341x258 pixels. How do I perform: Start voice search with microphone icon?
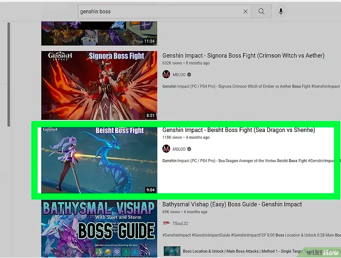click(281, 12)
